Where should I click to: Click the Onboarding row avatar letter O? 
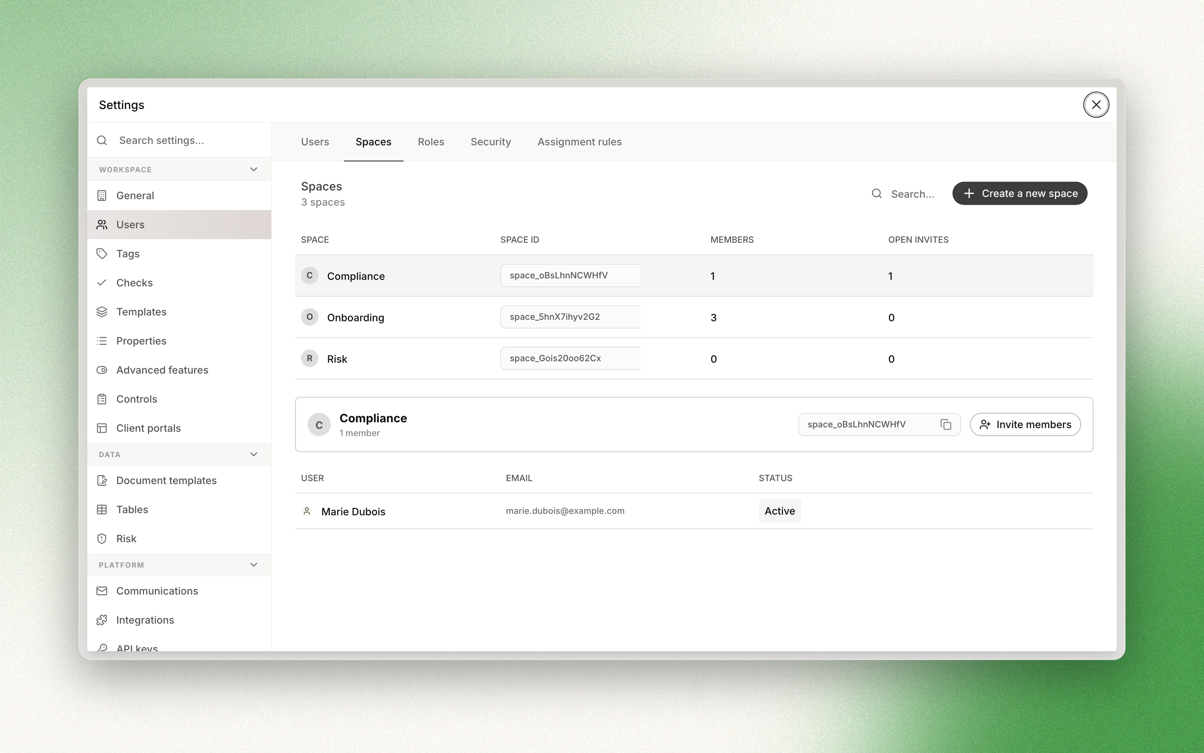pos(309,317)
